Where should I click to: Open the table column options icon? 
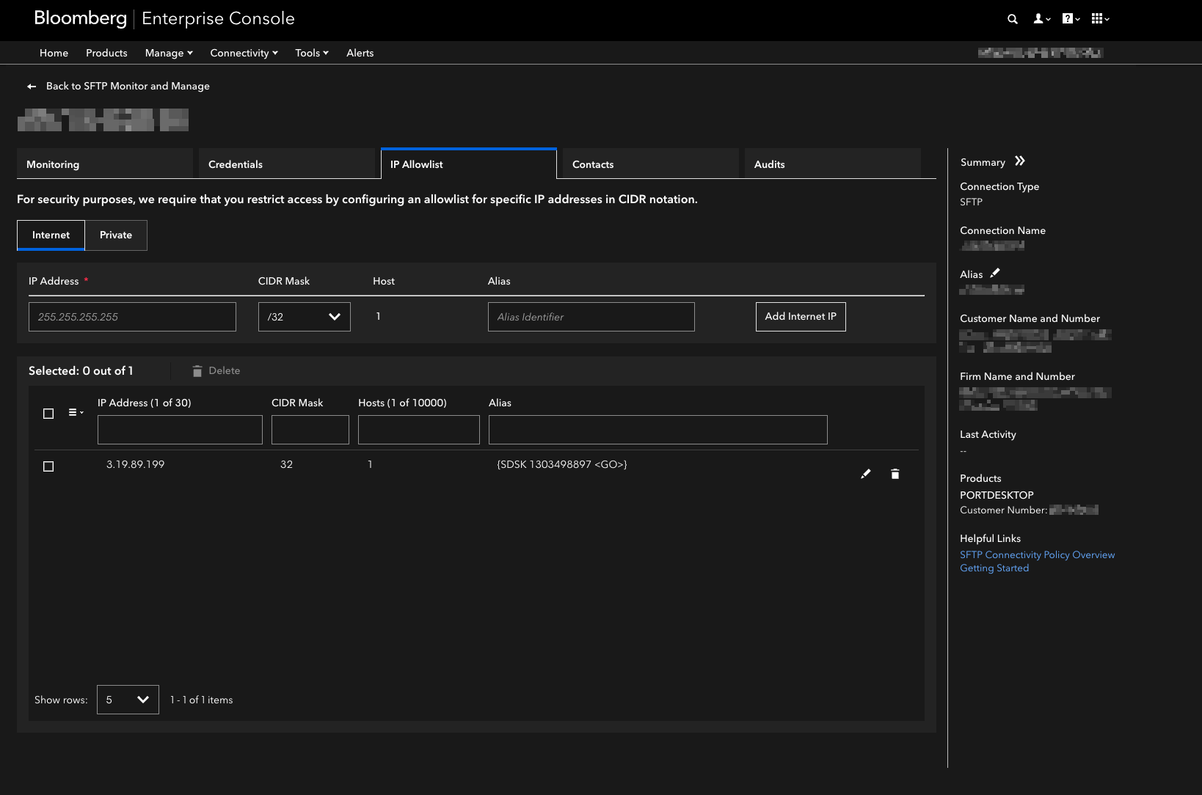pos(76,413)
